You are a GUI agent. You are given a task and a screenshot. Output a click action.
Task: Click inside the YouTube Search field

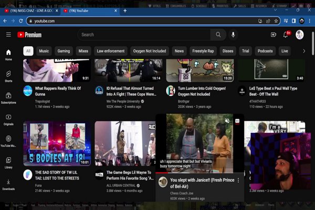tap(144, 35)
